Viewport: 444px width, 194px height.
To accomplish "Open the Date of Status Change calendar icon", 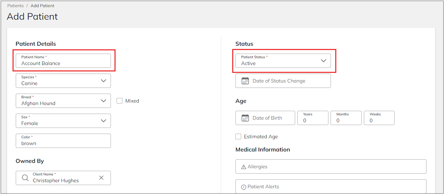I will (245, 81).
